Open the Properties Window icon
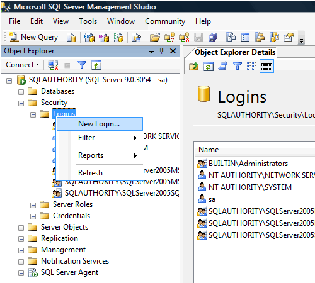315x283 pixels. 289,37
